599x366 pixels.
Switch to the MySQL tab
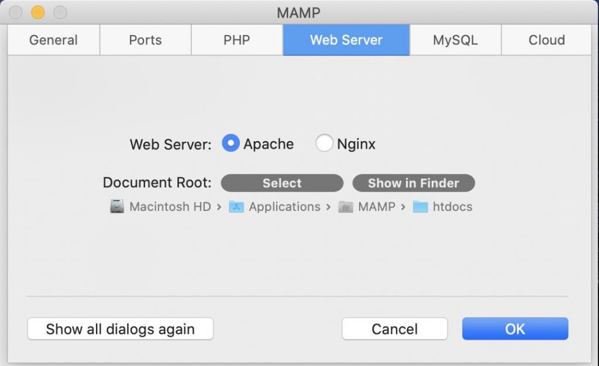click(x=455, y=40)
